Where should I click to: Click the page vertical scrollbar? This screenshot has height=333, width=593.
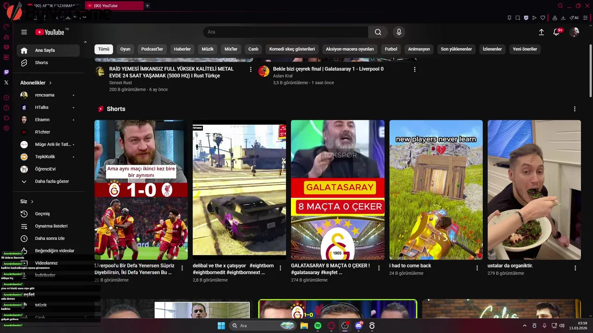point(590,71)
